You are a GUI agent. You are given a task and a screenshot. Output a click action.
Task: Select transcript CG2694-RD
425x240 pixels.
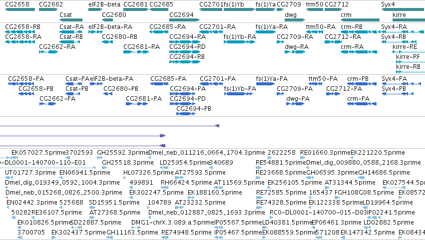coord(185,52)
